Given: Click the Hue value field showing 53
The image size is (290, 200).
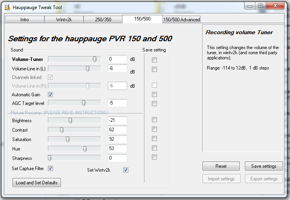Looking at the screenshot, I should click(x=117, y=149).
